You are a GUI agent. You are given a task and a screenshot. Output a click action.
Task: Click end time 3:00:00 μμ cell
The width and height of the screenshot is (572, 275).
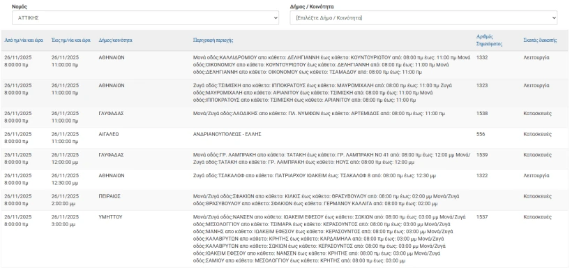[65, 221]
